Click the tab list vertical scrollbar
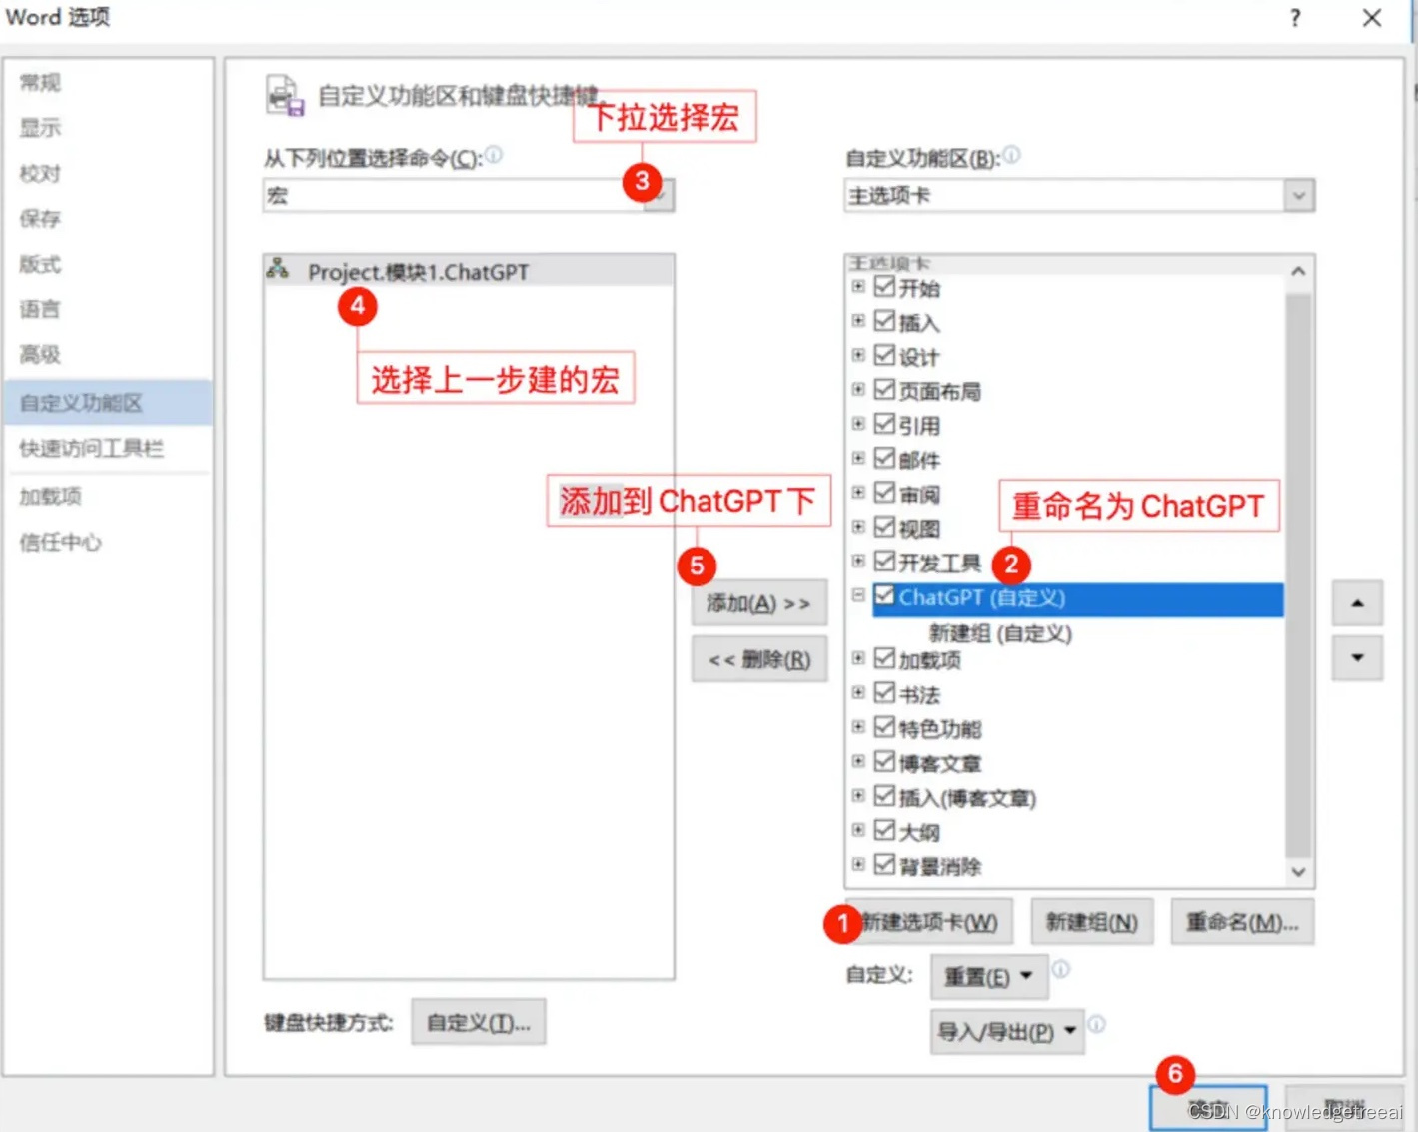 (x=1298, y=572)
